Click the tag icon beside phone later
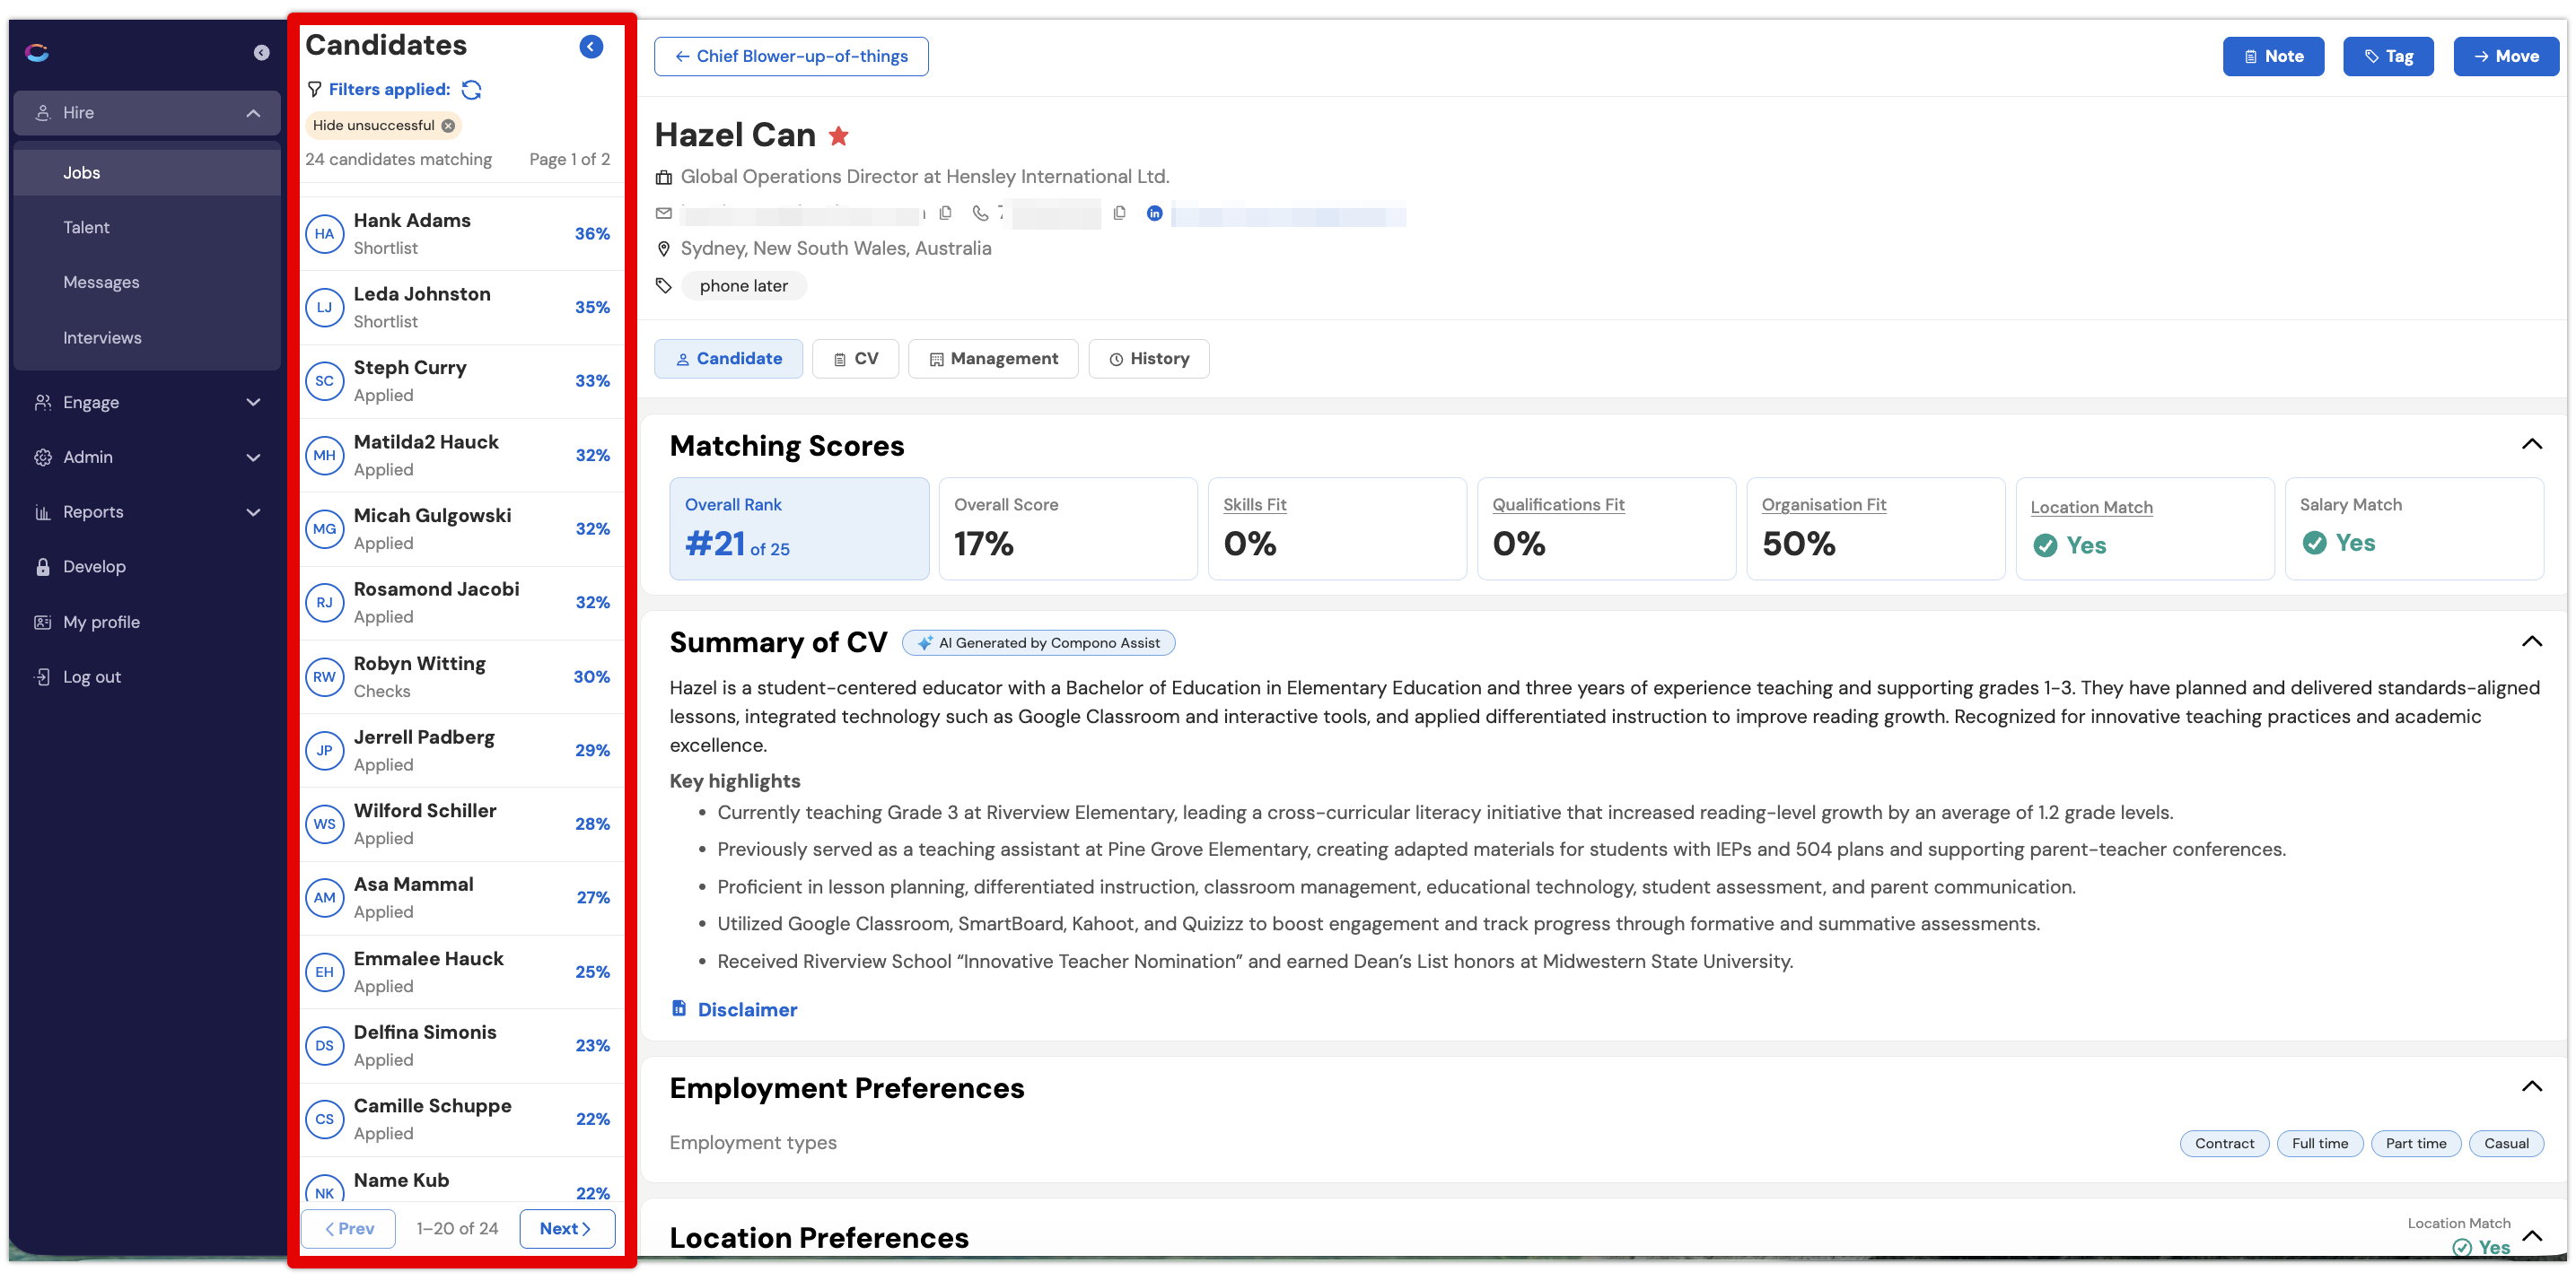 tap(663, 286)
